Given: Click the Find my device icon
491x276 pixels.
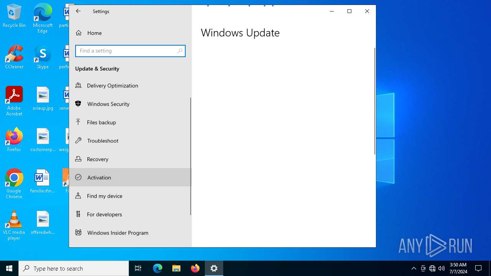Looking at the screenshot, I should click(78, 195).
